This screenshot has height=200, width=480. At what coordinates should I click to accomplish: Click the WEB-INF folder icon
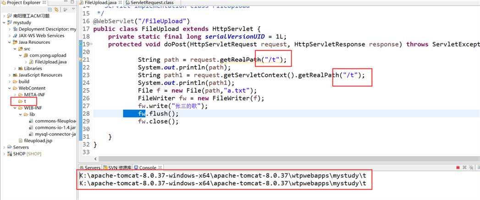pyautogui.click(x=21, y=108)
